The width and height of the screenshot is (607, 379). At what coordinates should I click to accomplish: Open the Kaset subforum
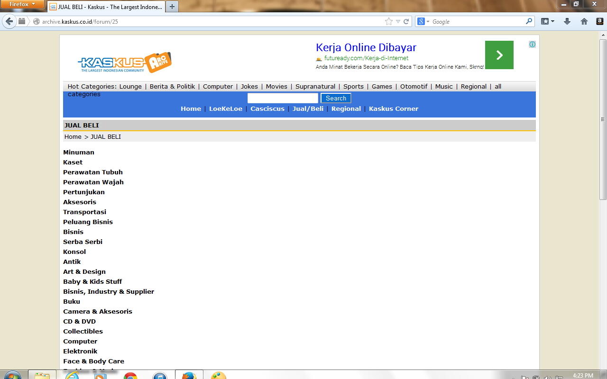73,162
